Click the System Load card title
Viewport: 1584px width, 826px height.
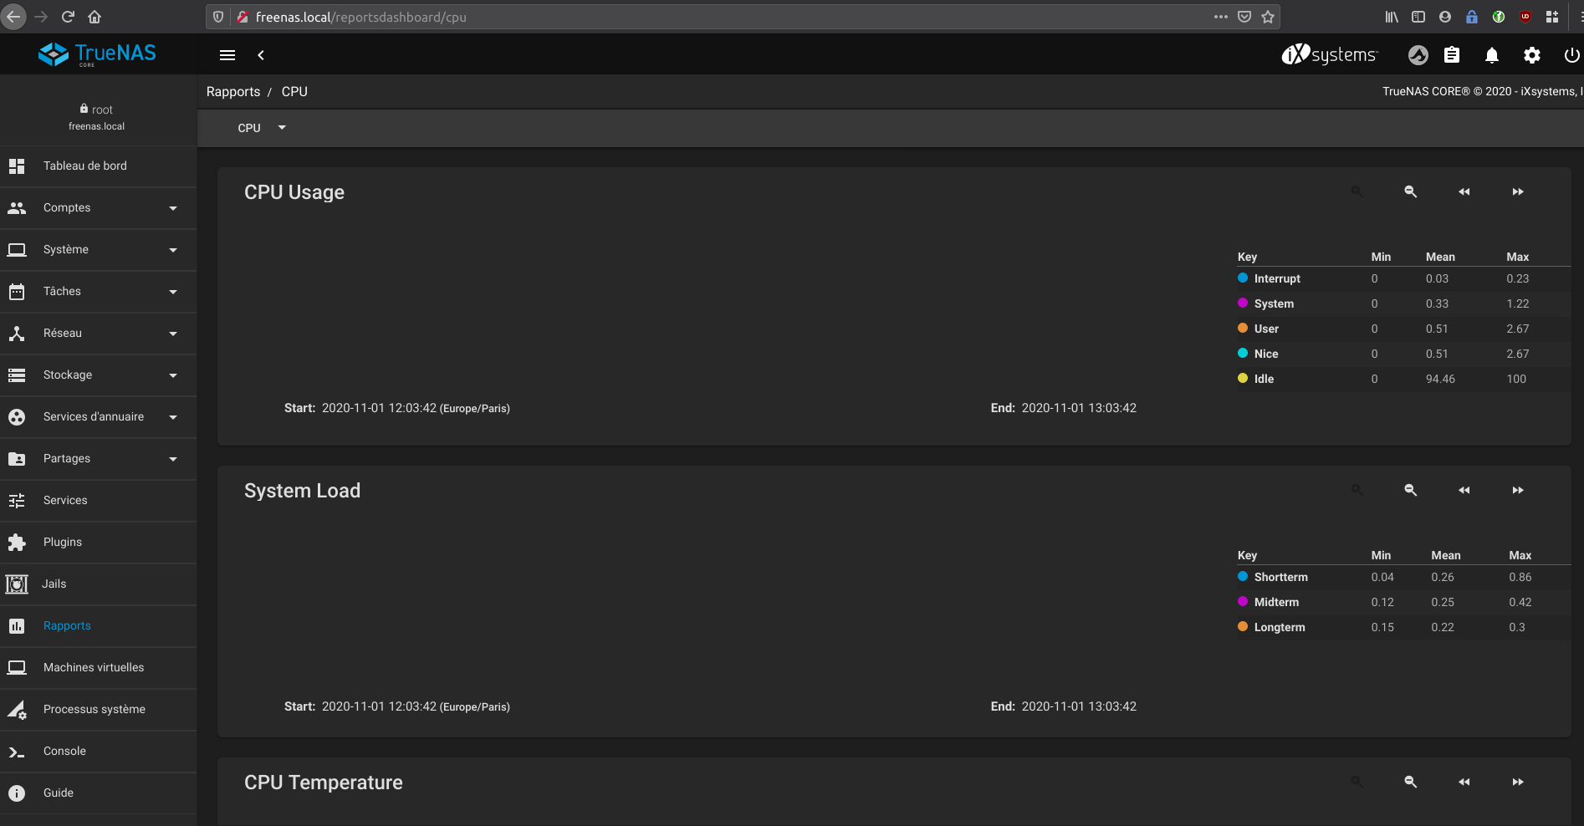click(302, 491)
